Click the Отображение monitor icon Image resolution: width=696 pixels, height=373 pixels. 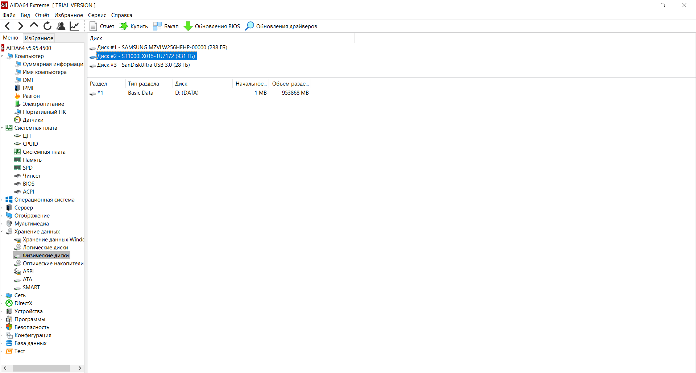pyautogui.click(x=9, y=216)
